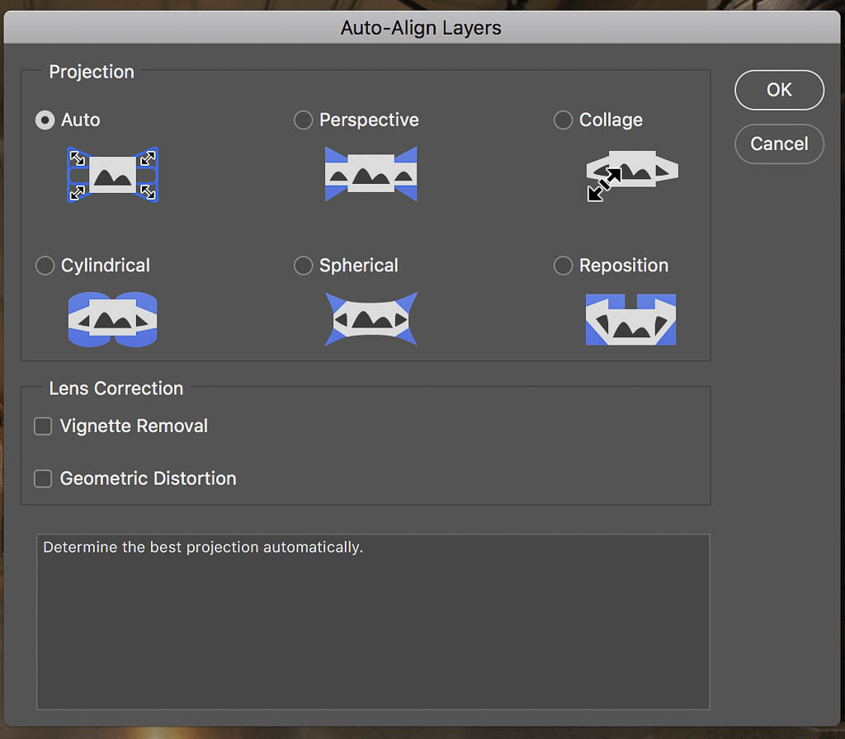Enable the Vignette Removal checkbox
Viewport: 845px width, 739px height.
point(43,426)
